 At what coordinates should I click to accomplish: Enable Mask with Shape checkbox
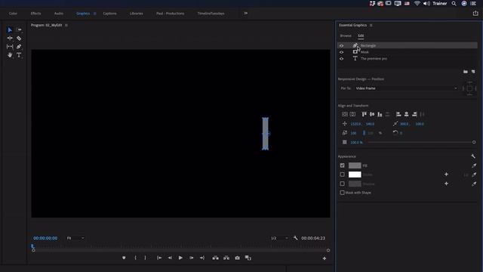[342, 193]
